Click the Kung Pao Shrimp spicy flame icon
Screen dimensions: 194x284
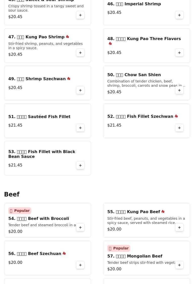click(68, 37)
